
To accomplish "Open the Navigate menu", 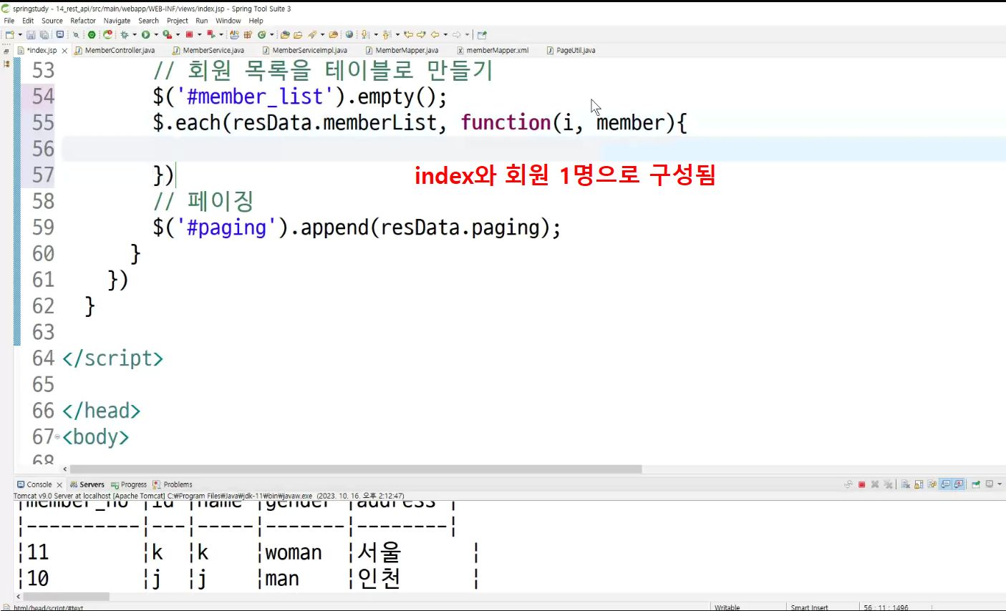I will pyautogui.click(x=117, y=21).
